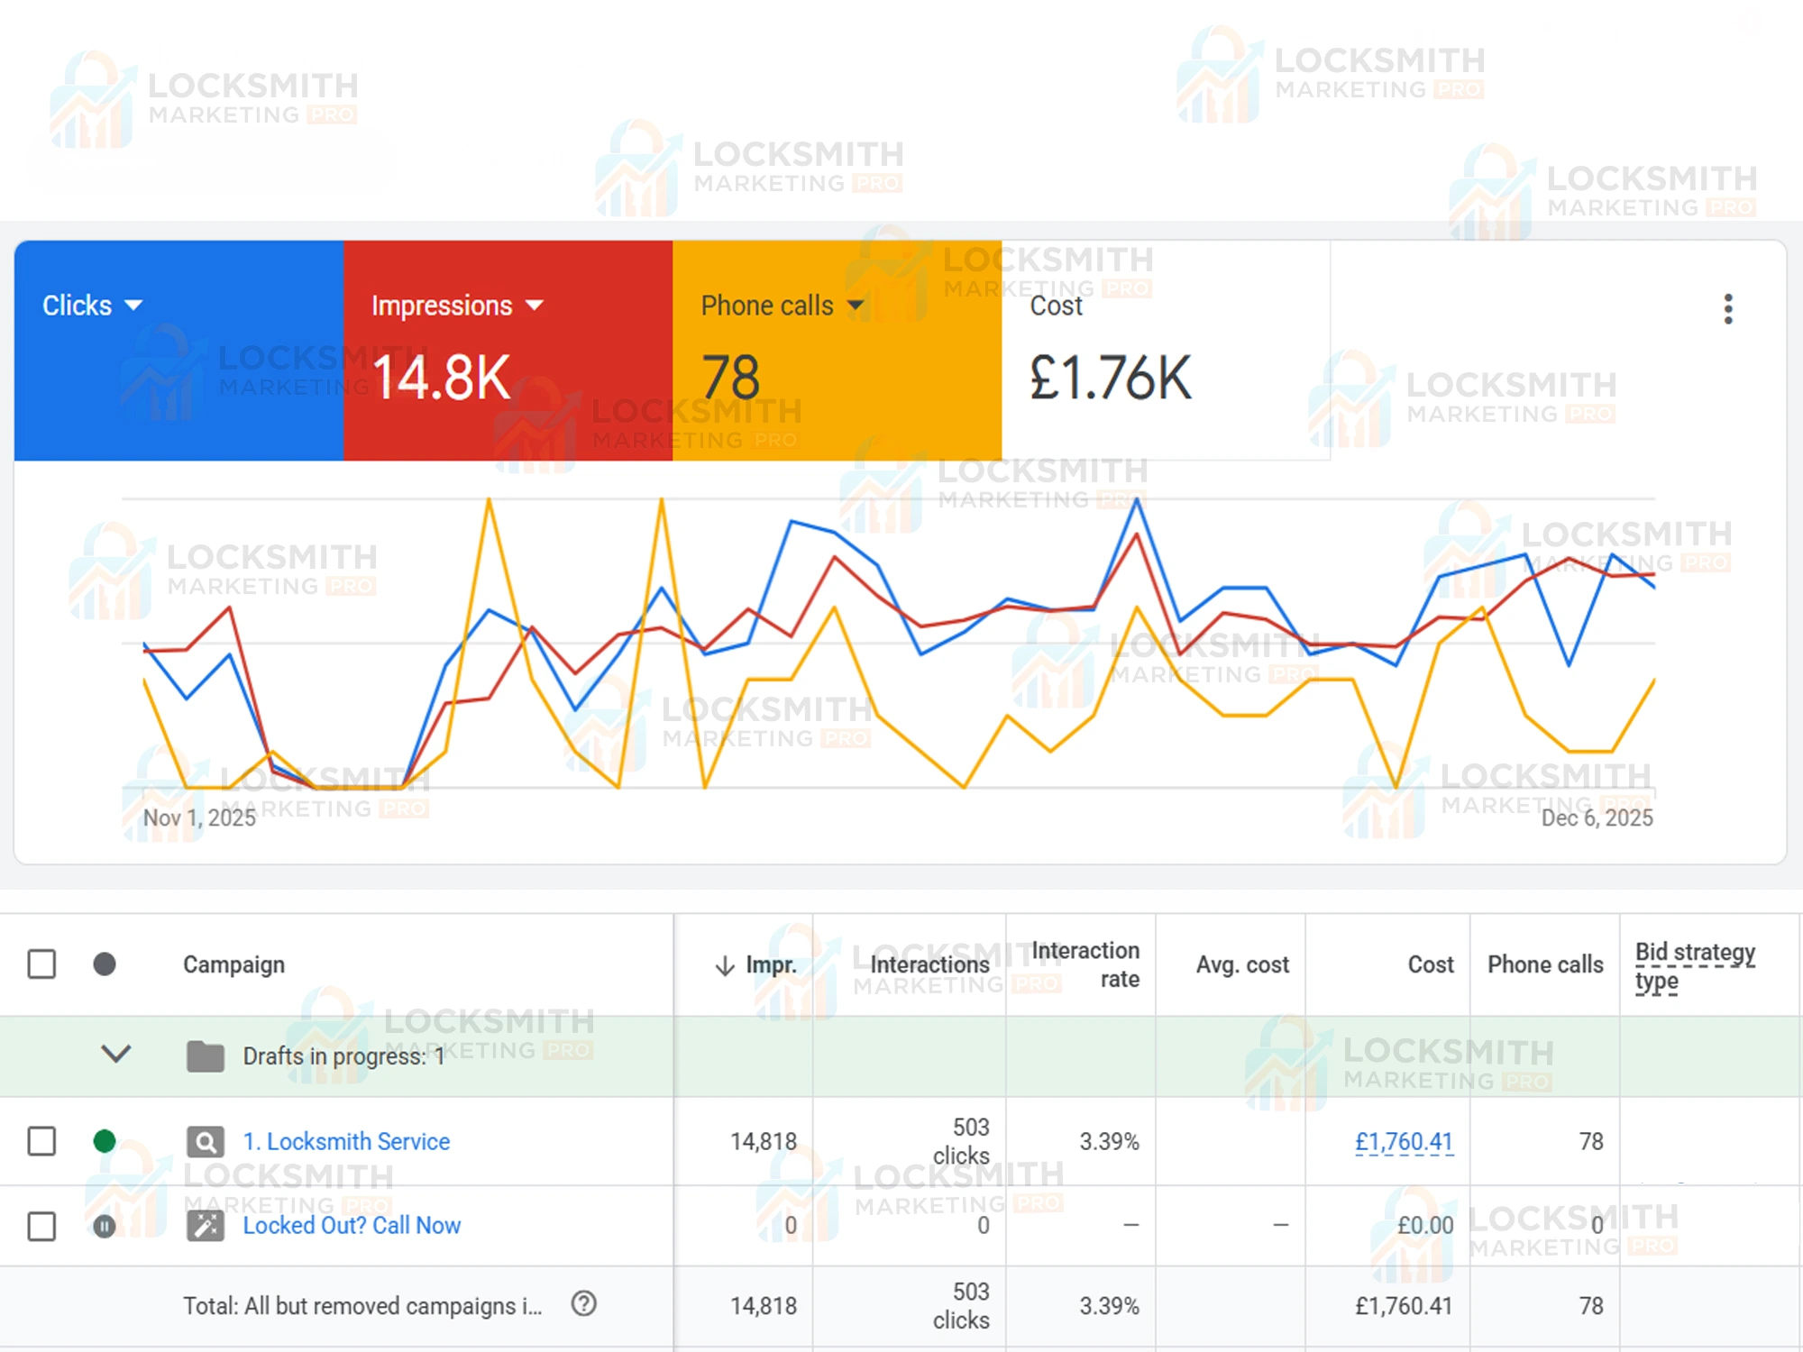This screenshot has width=1803, height=1352.
Task: Open the 1. Locksmith Service campaign
Action: [x=346, y=1141]
